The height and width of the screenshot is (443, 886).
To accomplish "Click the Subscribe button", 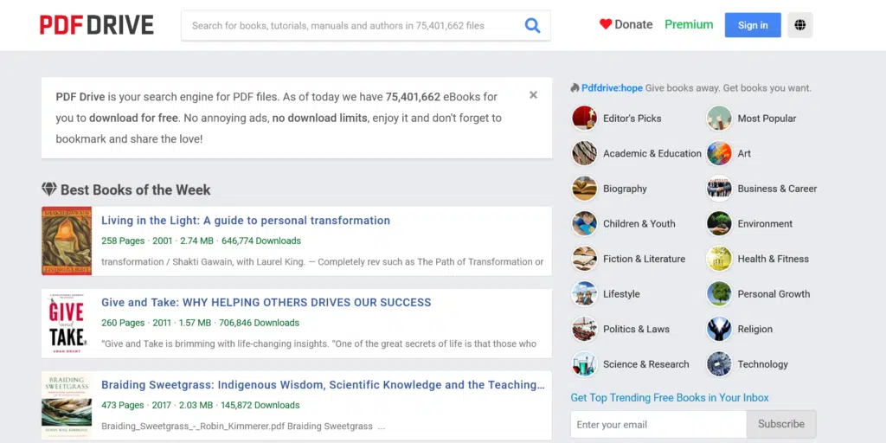I will [x=781, y=424].
